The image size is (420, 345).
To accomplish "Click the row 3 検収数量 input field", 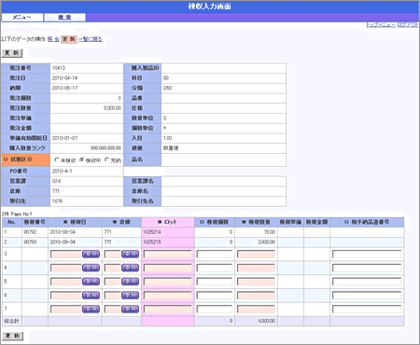I will (x=256, y=255).
